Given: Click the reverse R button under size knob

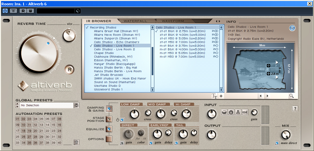Looking at the screenshot, I should (x=69, y=70).
